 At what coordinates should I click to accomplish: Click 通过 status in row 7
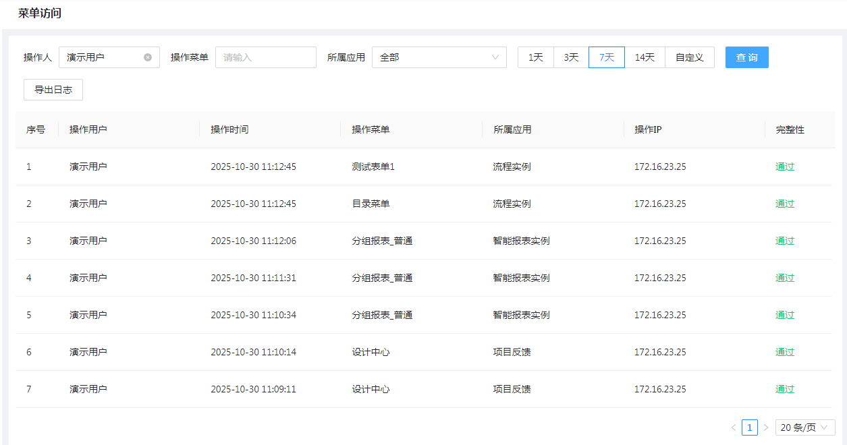(x=785, y=389)
